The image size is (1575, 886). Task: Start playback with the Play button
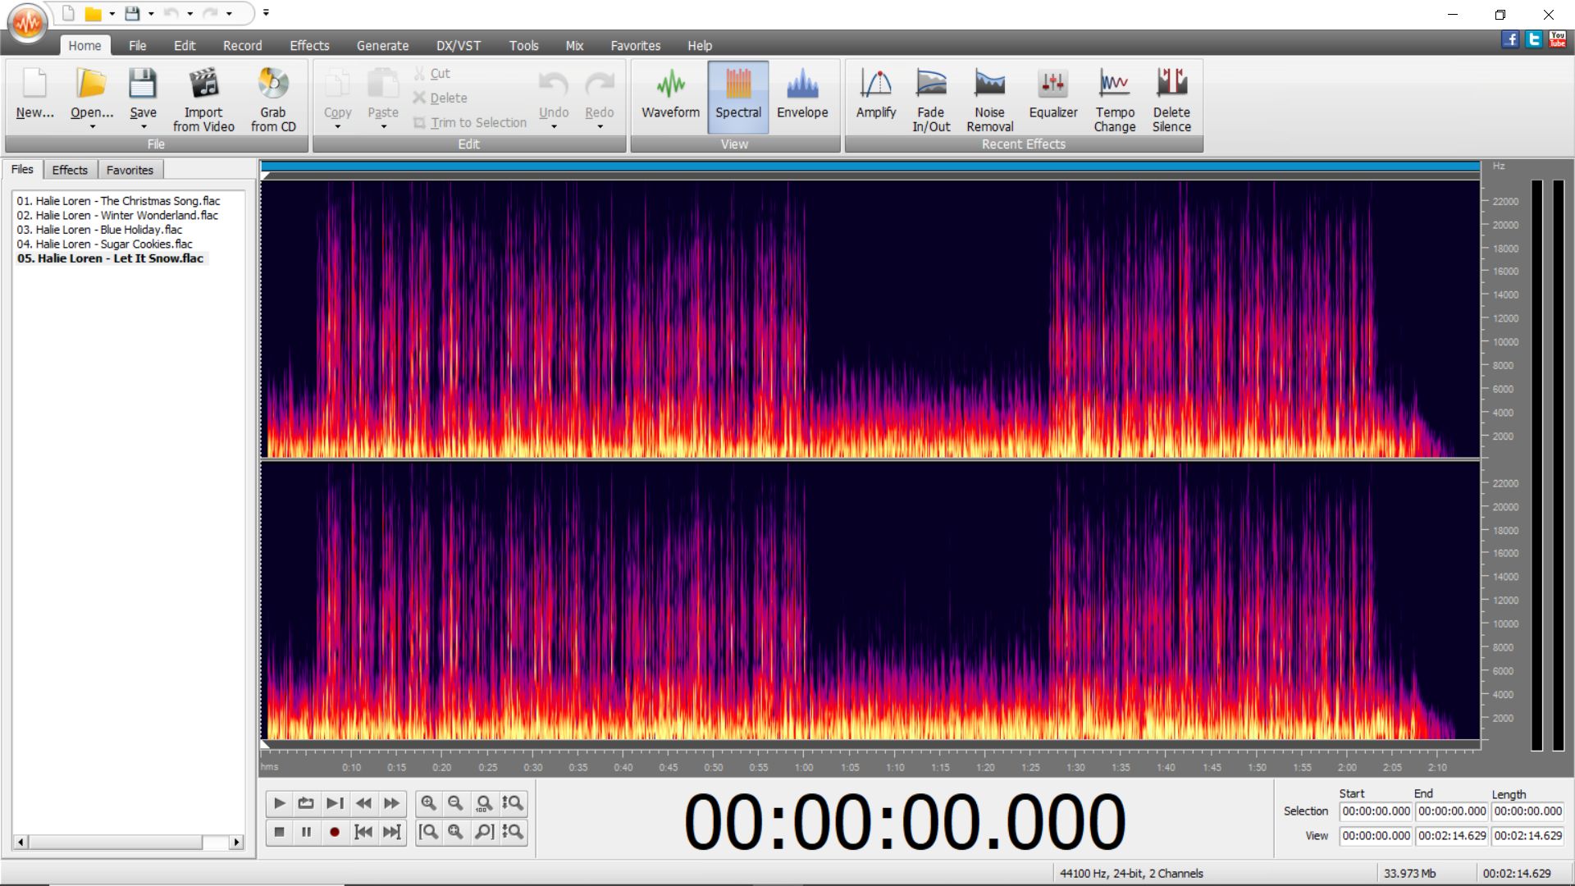point(279,803)
